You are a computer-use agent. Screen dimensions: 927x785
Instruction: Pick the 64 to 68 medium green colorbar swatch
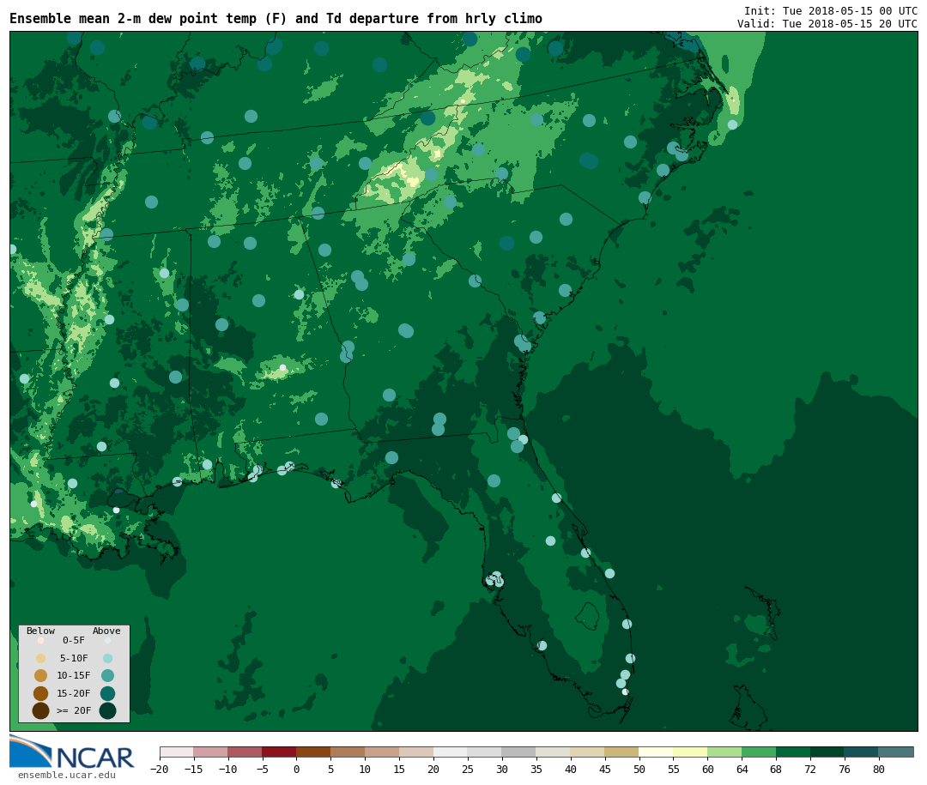click(760, 752)
